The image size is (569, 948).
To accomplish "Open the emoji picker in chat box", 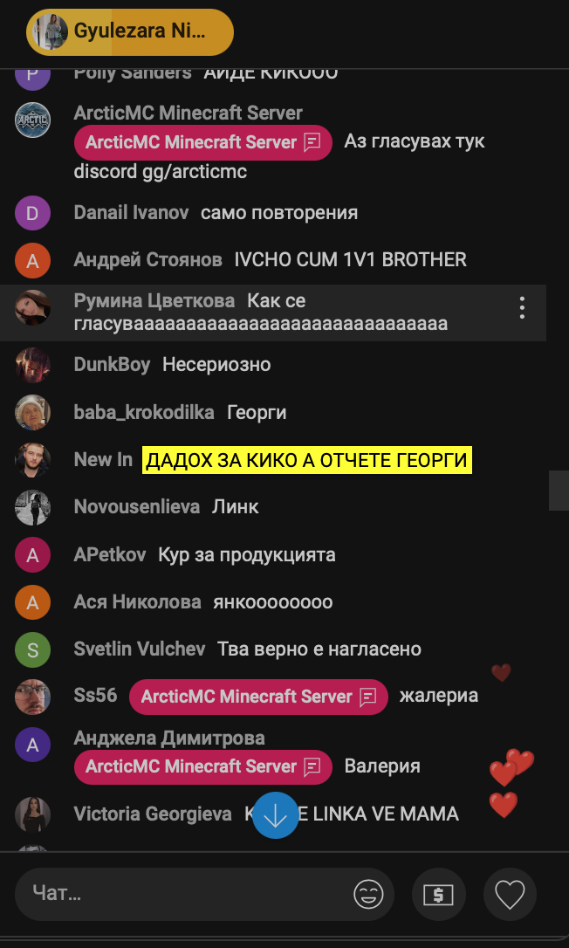I will point(368,894).
